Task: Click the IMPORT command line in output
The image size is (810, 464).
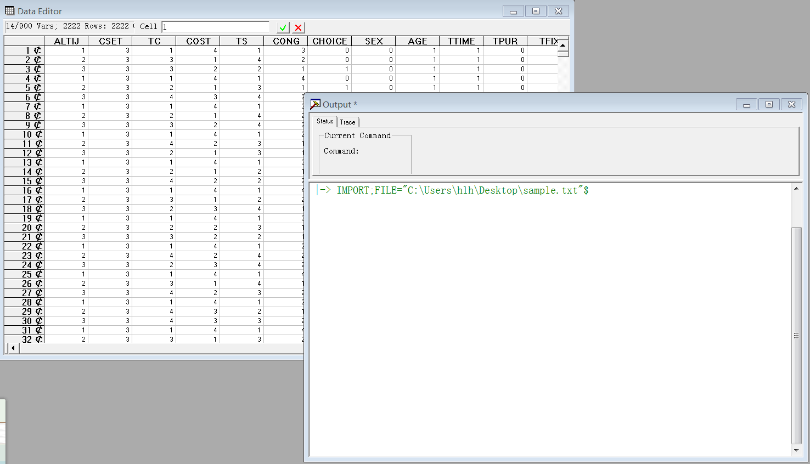Action: (x=462, y=190)
